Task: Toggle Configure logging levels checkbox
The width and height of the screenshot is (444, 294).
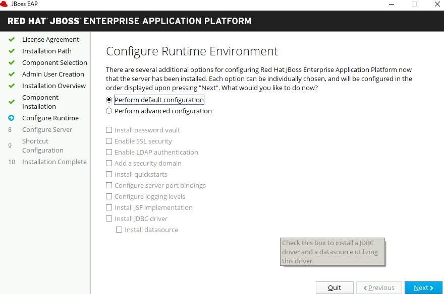Action: 109,196
